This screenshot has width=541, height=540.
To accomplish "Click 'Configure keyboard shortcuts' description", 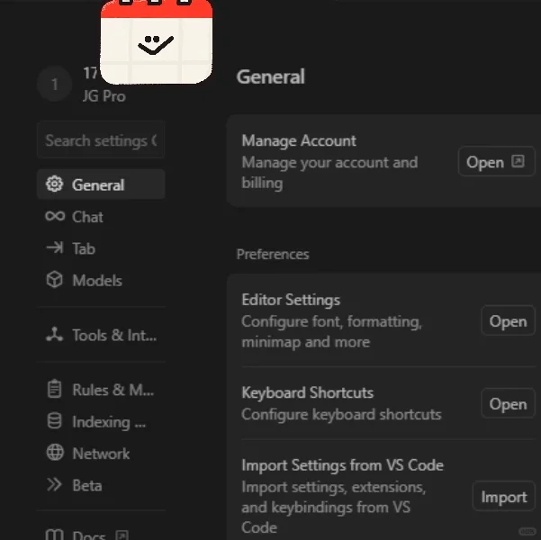I will 341,414.
